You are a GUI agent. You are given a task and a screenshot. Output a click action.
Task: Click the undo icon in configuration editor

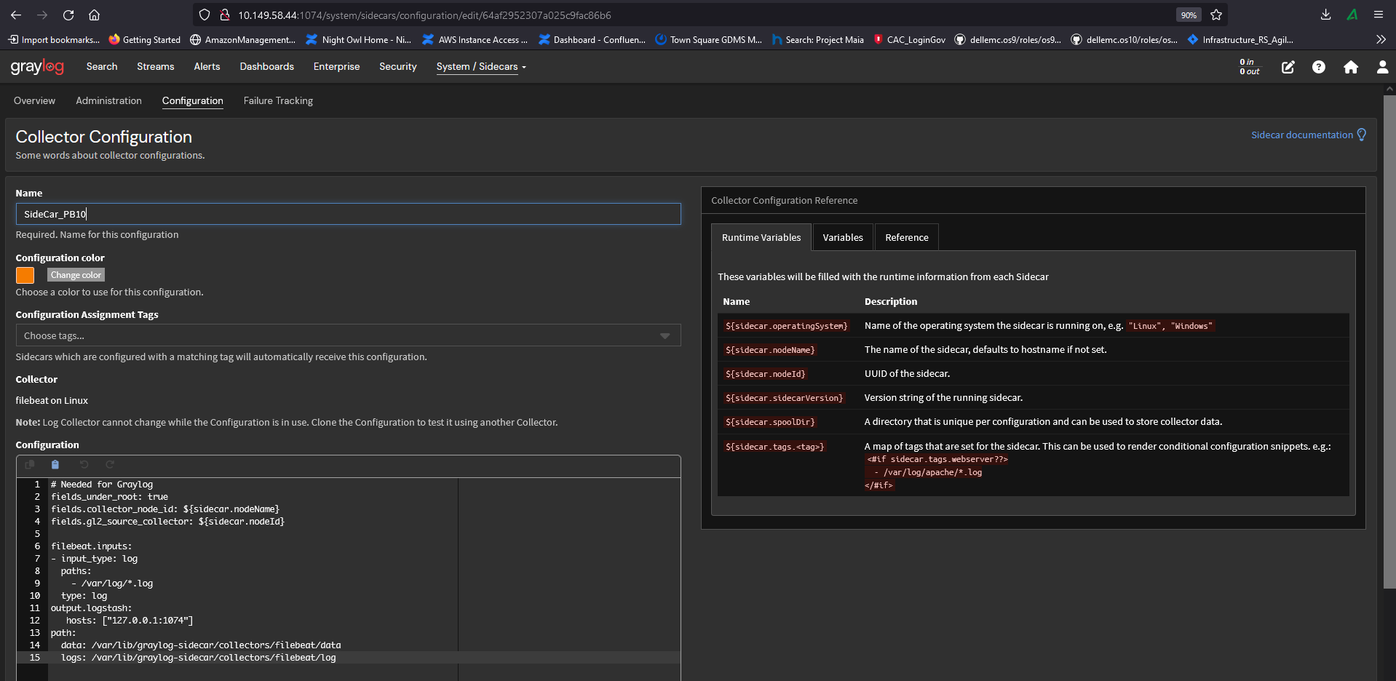(x=84, y=465)
